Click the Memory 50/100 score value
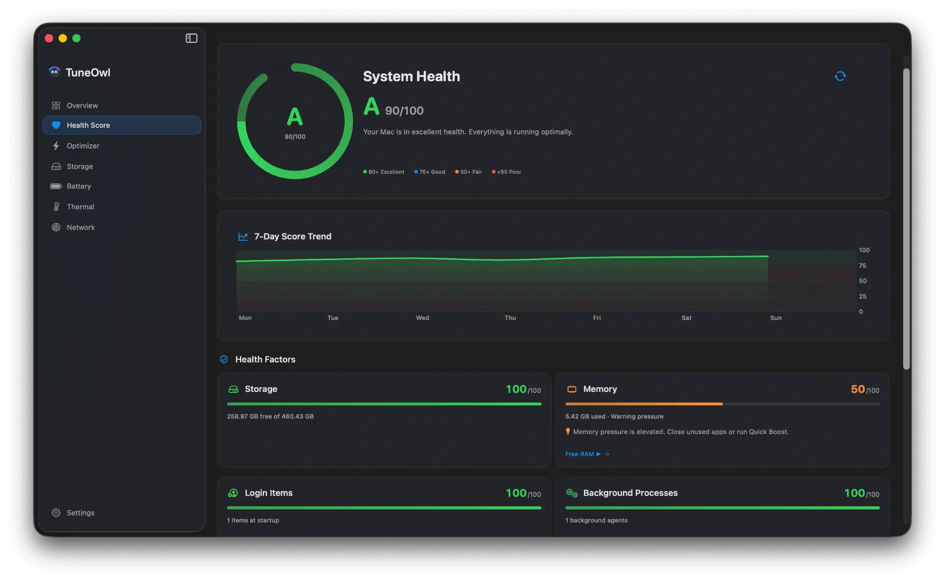Viewport: 945px width, 581px height. 865,390
